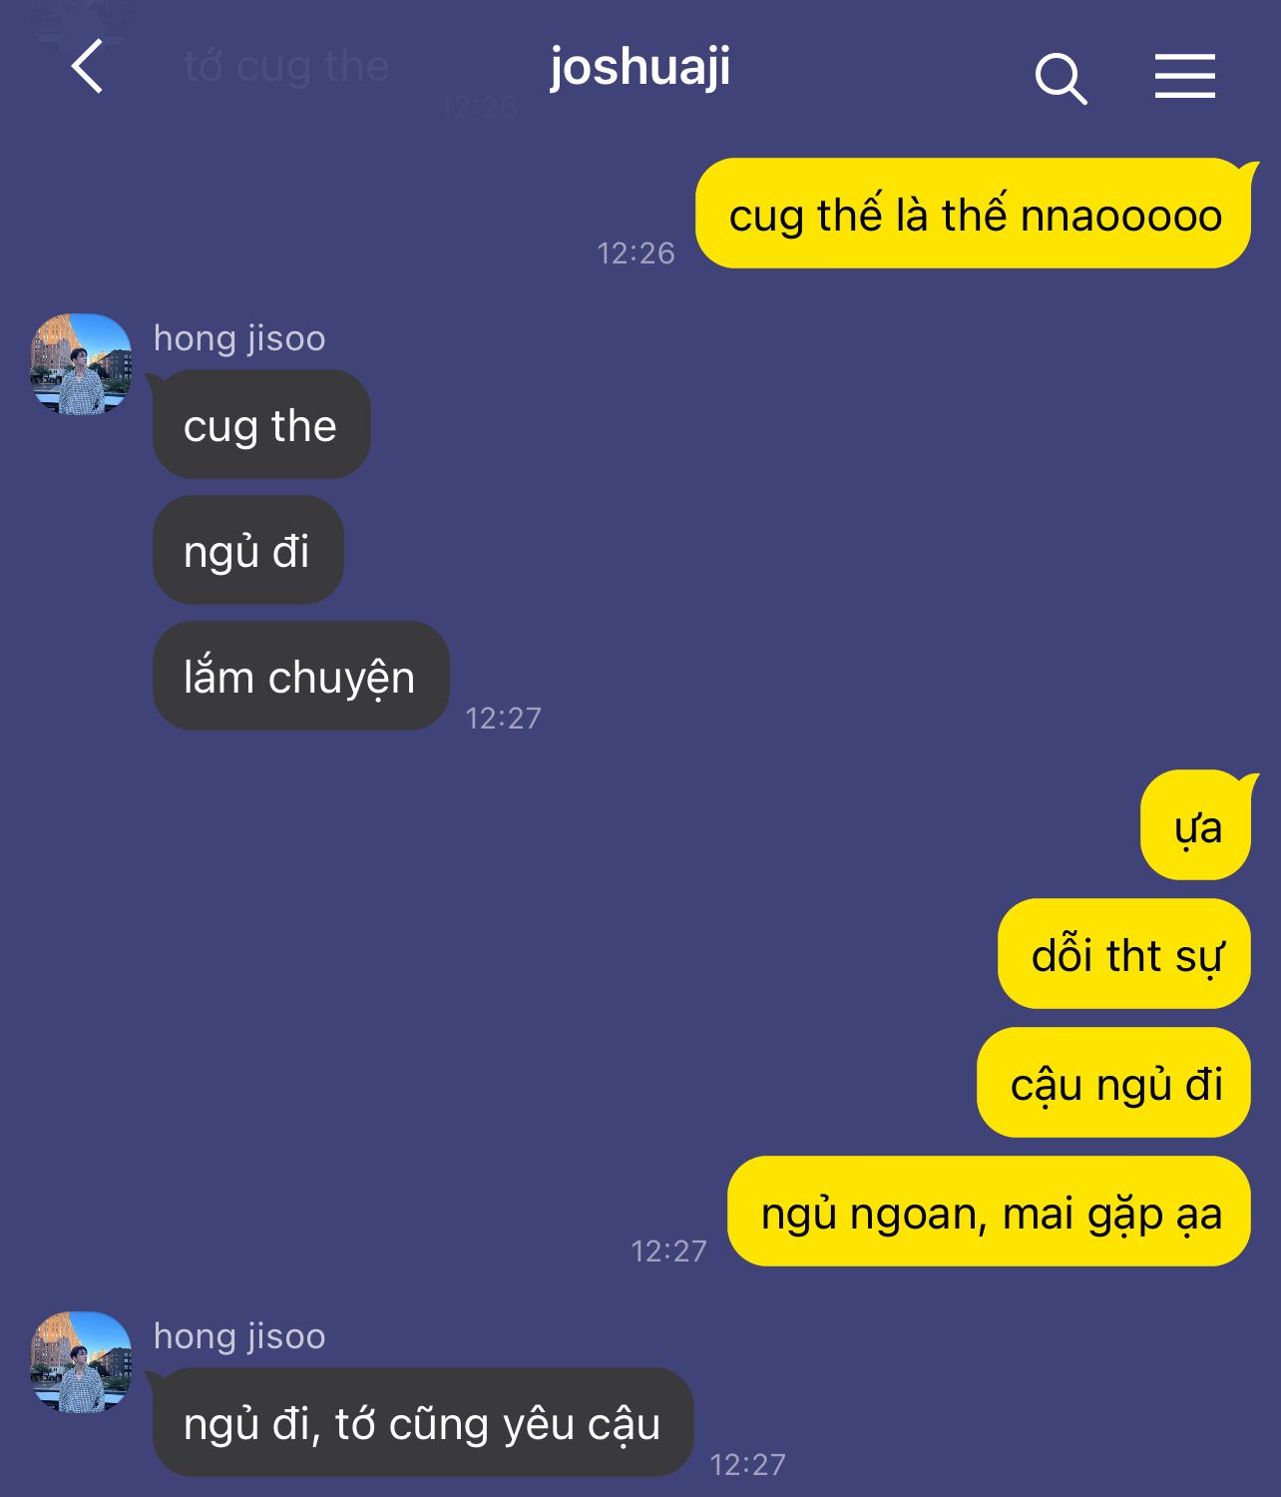Viewport: 1281px width, 1497px height.
Task: Go back using the left arrow icon
Action: pos(88,67)
